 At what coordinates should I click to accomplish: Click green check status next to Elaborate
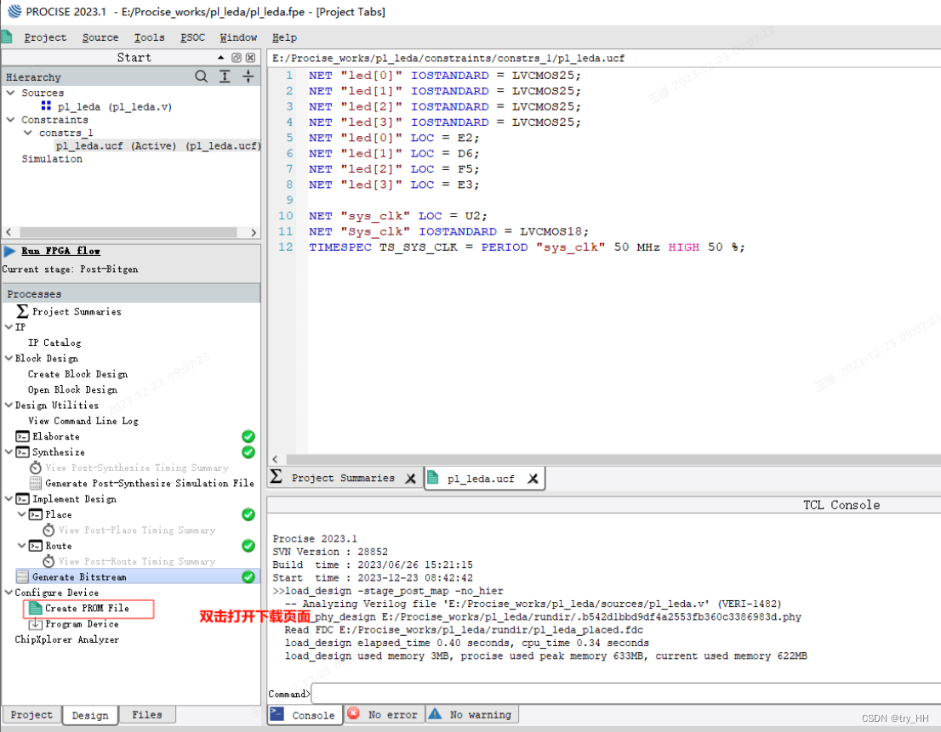tap(248, 436)
